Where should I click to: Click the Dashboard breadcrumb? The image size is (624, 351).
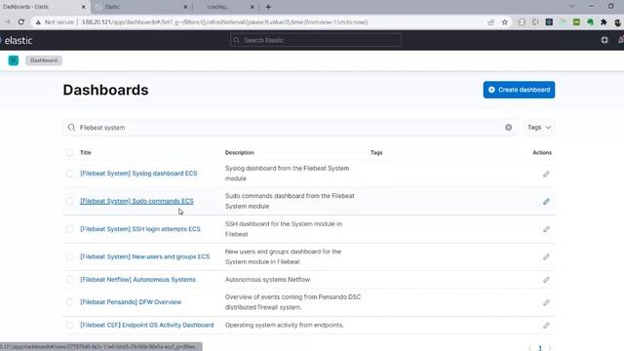[44, 60]
